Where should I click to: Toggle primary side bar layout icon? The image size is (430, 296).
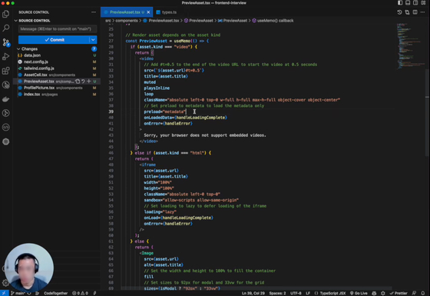pos(400,3)
